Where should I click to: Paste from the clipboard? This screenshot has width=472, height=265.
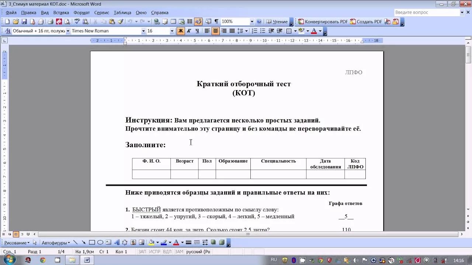pyautogui.click(x=112, y=22)
